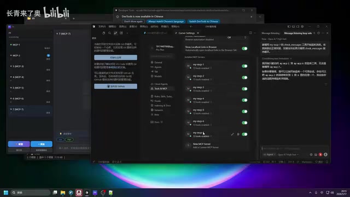Open tool list menu for my-mcp-2

pos(211,79)
